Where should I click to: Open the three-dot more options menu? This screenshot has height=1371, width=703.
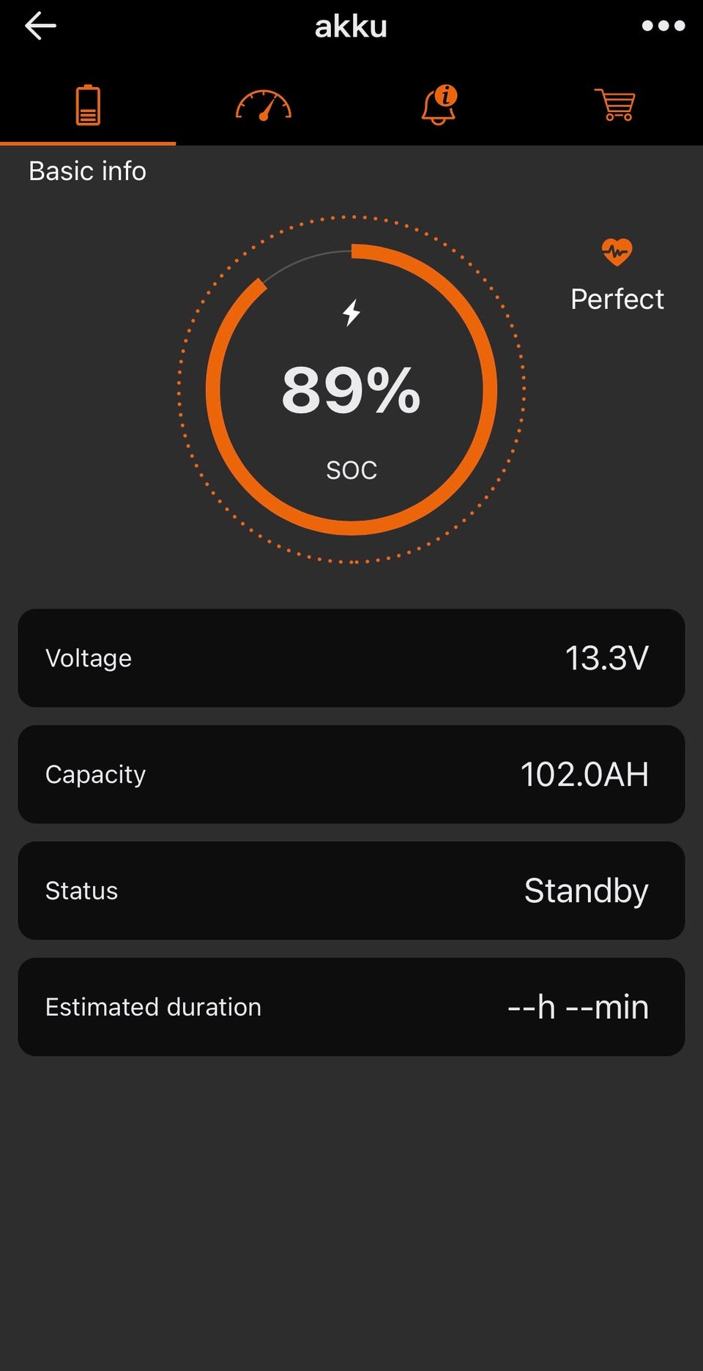coord(663,26)
